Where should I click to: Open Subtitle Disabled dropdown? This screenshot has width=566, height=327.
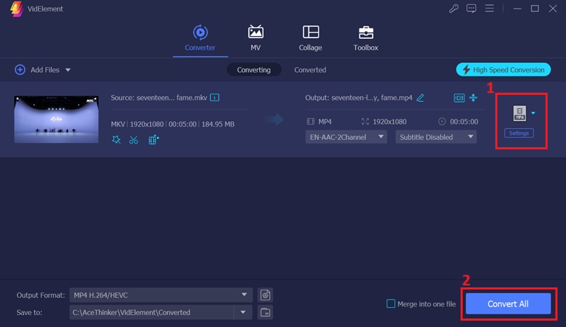(x=436, y=137)
